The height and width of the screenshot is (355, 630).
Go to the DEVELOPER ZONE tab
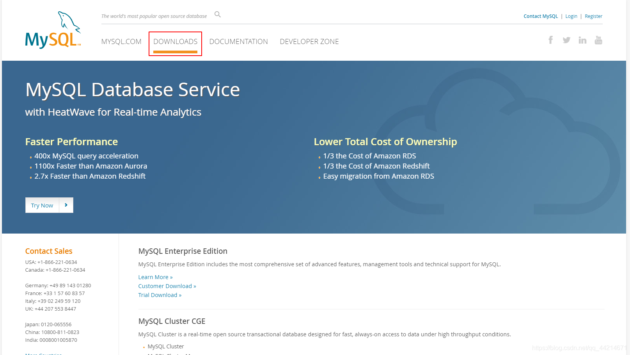pyautogui.click(x=309, y=42)
